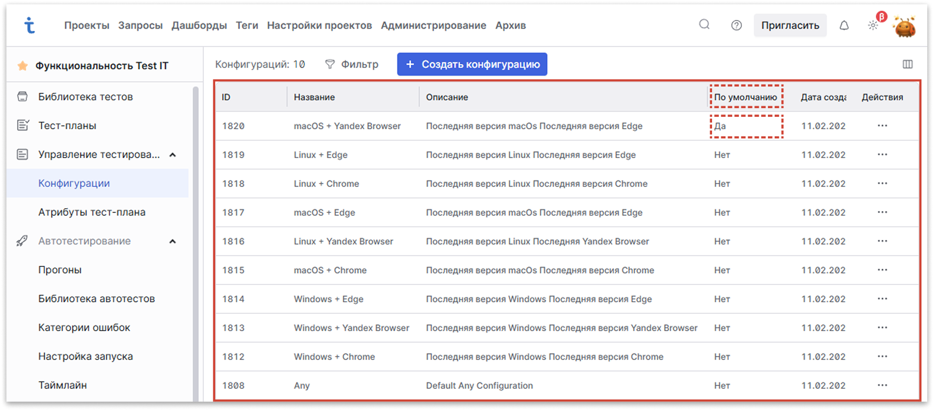
Task: Open column settings icon above table
Action: click(x=908, y=64)
